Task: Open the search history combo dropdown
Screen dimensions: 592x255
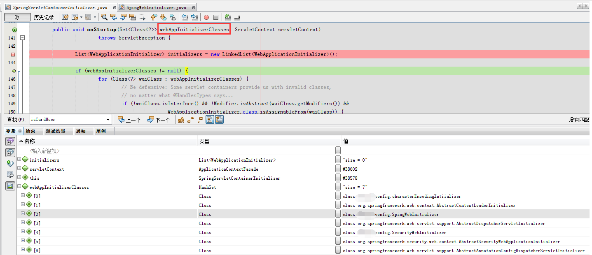Action: click(108, 120)
